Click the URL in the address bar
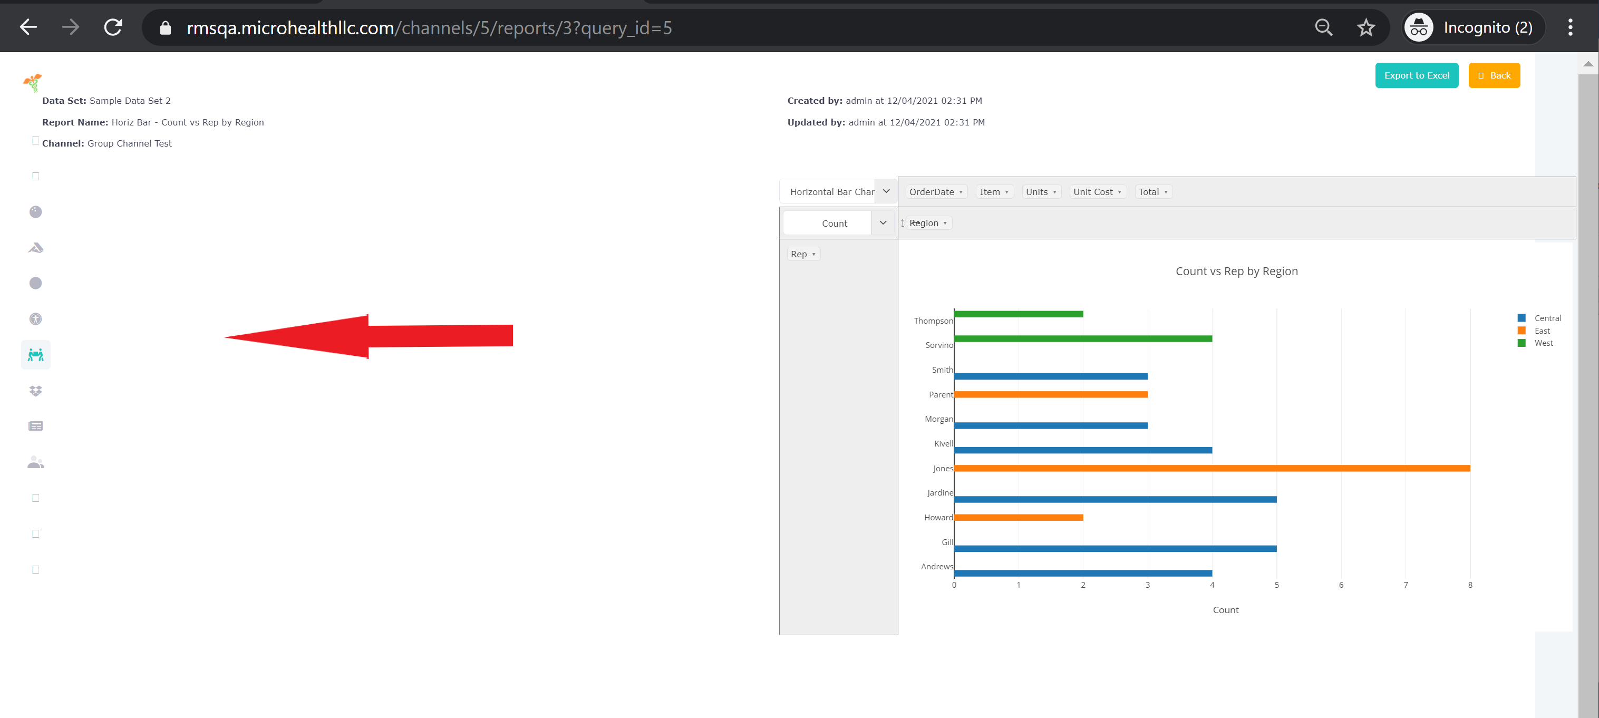 click(429, 28)
